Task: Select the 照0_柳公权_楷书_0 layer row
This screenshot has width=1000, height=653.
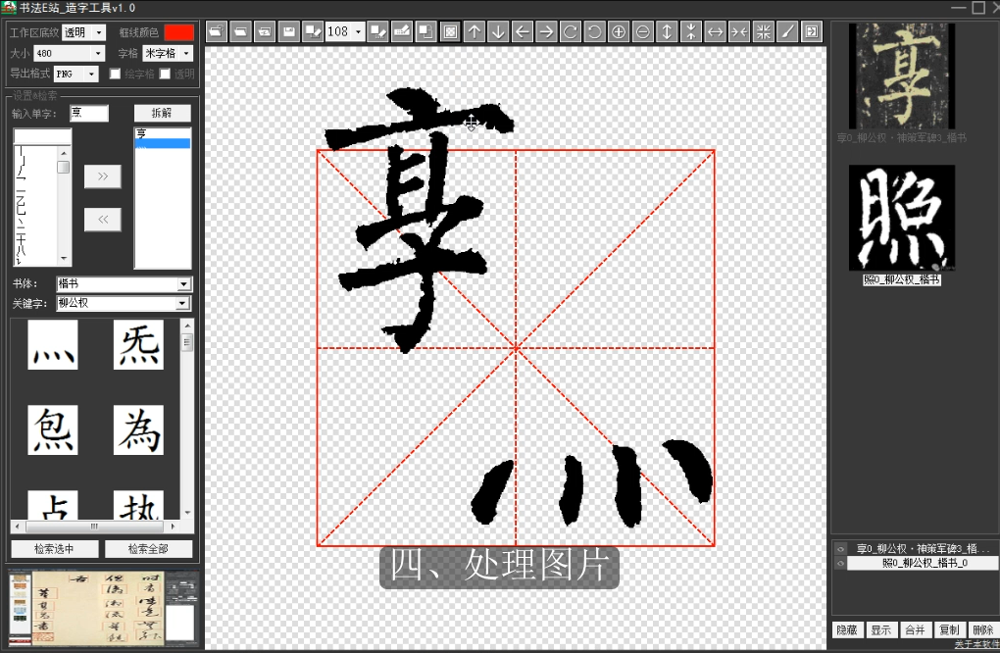Action: point(923,563)
